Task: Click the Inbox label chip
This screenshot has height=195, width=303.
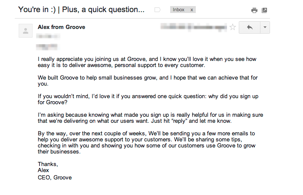Action: 178,10
